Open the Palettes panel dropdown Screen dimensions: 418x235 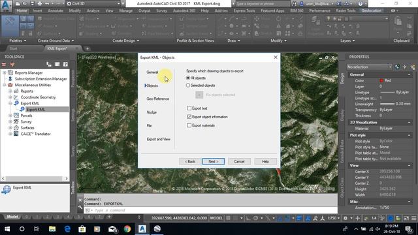[18, 40]
